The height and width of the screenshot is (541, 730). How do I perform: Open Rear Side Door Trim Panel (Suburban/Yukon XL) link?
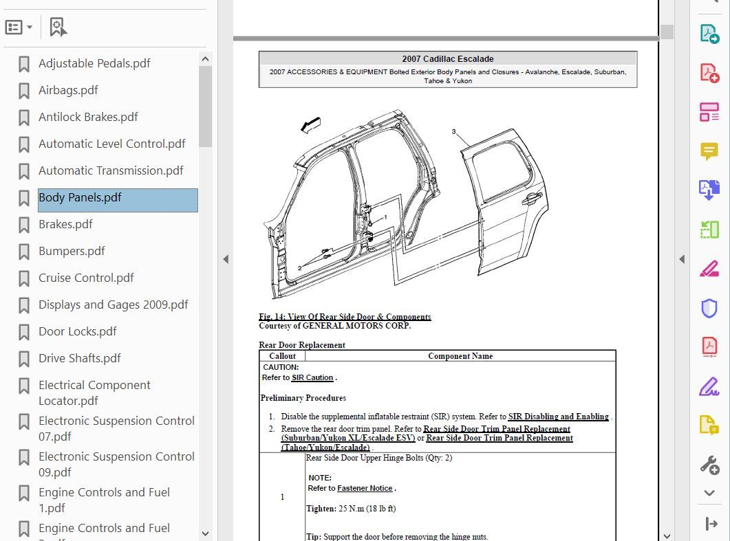point(425,433)
